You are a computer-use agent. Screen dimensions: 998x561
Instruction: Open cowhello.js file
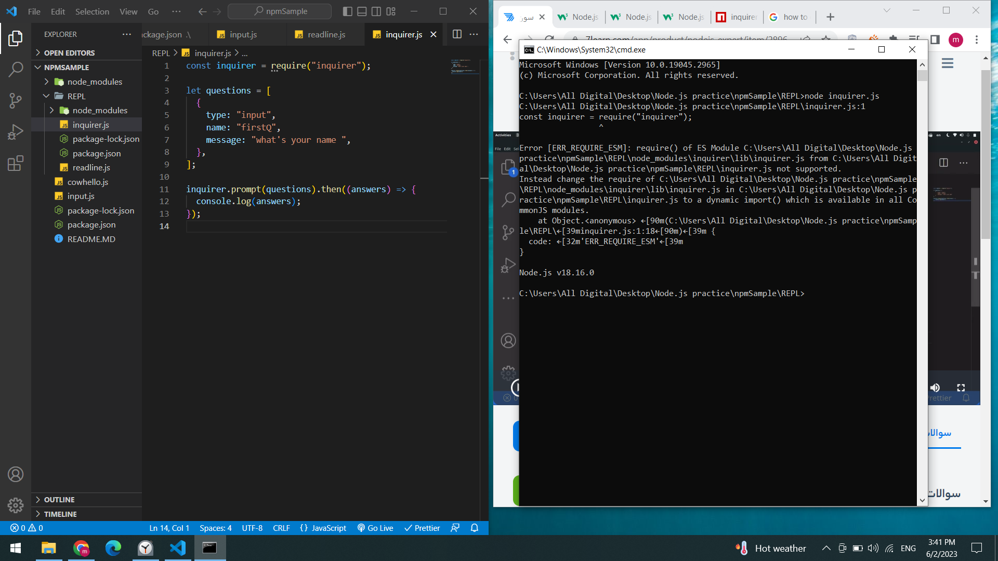tap(86, 182)
